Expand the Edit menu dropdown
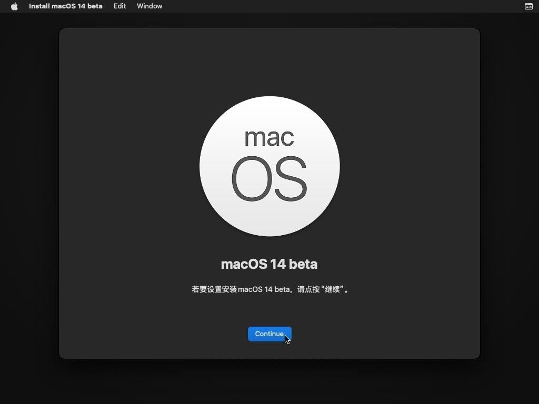The width and height of the screenshot is (539, 404). [x=119, y=6]
